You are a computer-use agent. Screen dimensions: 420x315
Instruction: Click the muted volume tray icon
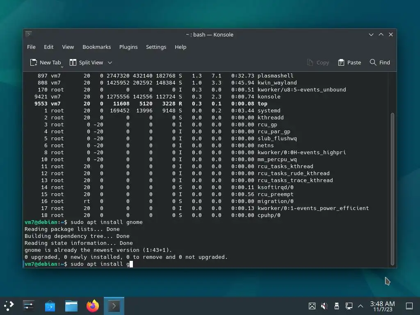click(324, 306)
